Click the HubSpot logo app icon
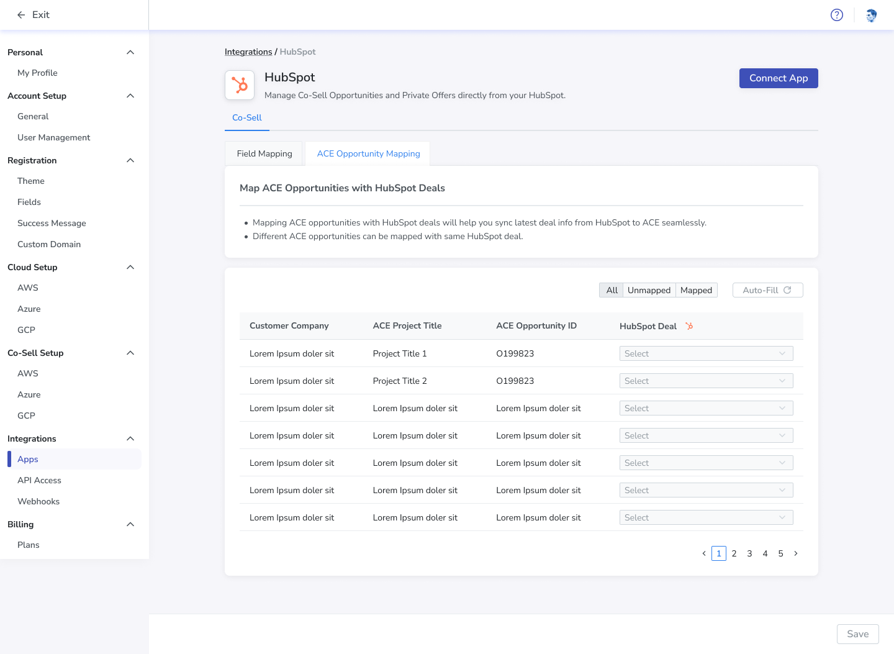The height and width of the screenshot is (654, 894). (240, 84)
